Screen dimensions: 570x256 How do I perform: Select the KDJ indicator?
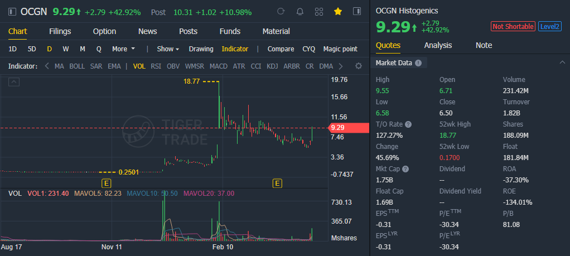coord(272,66)
